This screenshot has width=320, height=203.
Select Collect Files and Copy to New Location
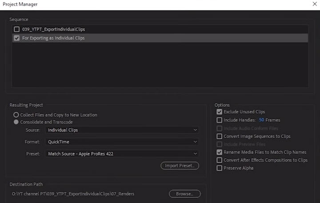click(x=16, y=115)
